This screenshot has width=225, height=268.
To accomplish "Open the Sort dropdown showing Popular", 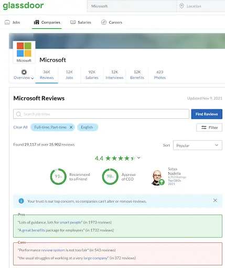I will (x=198, y=146).
